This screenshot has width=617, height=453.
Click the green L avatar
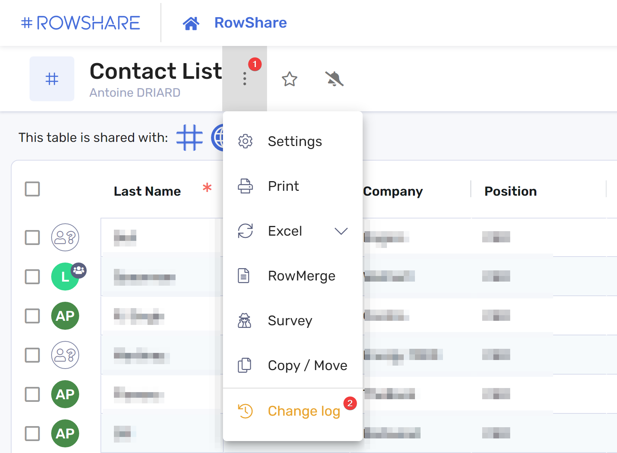[65, 277]
